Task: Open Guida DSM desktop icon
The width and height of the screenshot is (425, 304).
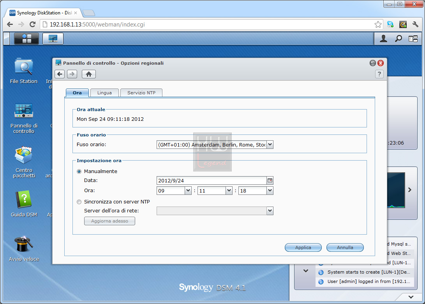Action: point(24,204)
